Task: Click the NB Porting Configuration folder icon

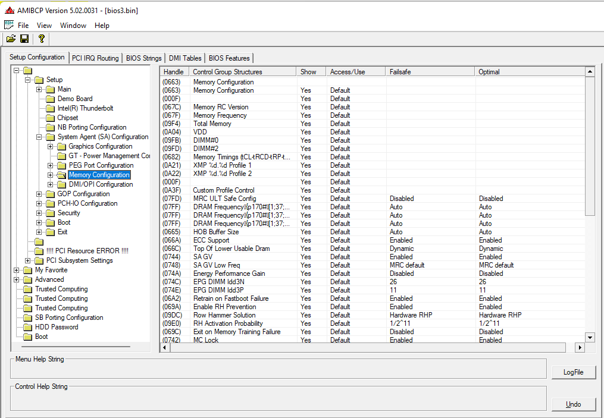Action: [51, 127]
